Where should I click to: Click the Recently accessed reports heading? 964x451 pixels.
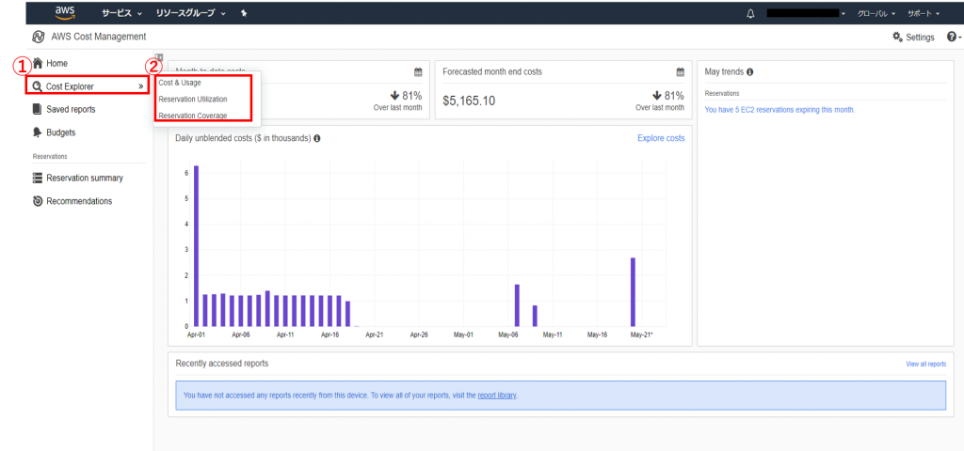[222, 364]
